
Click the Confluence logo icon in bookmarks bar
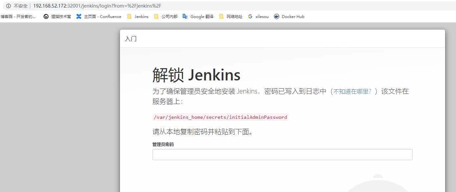point(79,16)
